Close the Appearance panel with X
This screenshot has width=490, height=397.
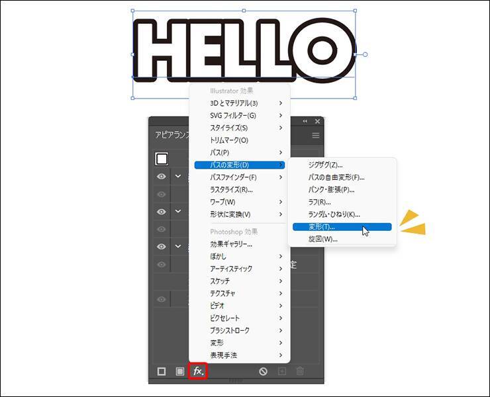317,121
